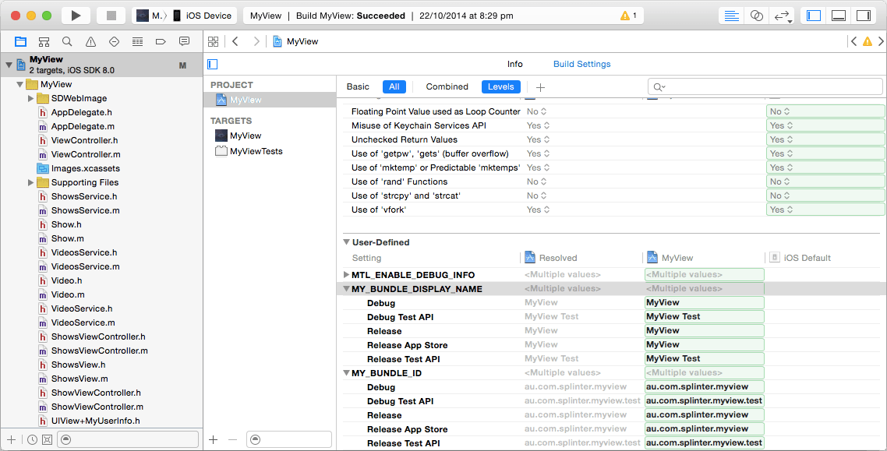Open the Test navigator
887x451 pixels.
point(114,41)
